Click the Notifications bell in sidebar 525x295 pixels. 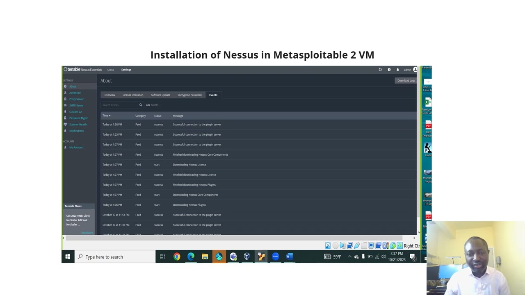click(65, 131)
